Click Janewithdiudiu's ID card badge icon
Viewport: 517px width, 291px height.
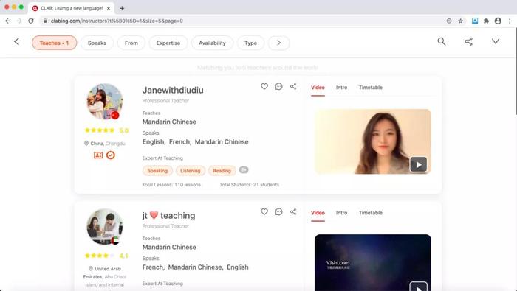coord(98,155)
